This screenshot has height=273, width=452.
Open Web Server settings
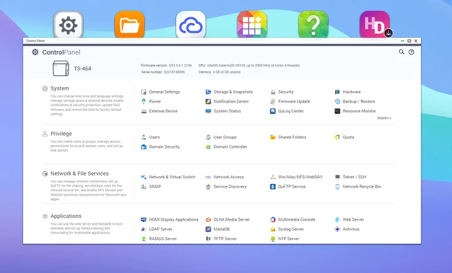(x=349, y=219)
